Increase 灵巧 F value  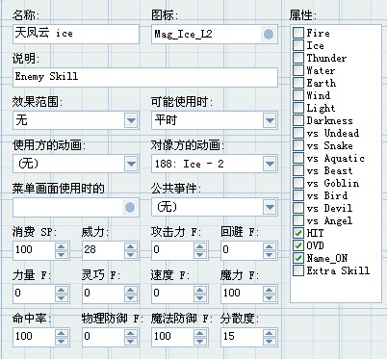coord(131,290)
